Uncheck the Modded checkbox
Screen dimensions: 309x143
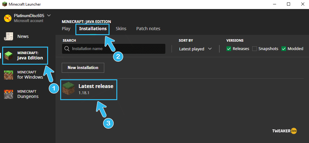click(284, 48)
